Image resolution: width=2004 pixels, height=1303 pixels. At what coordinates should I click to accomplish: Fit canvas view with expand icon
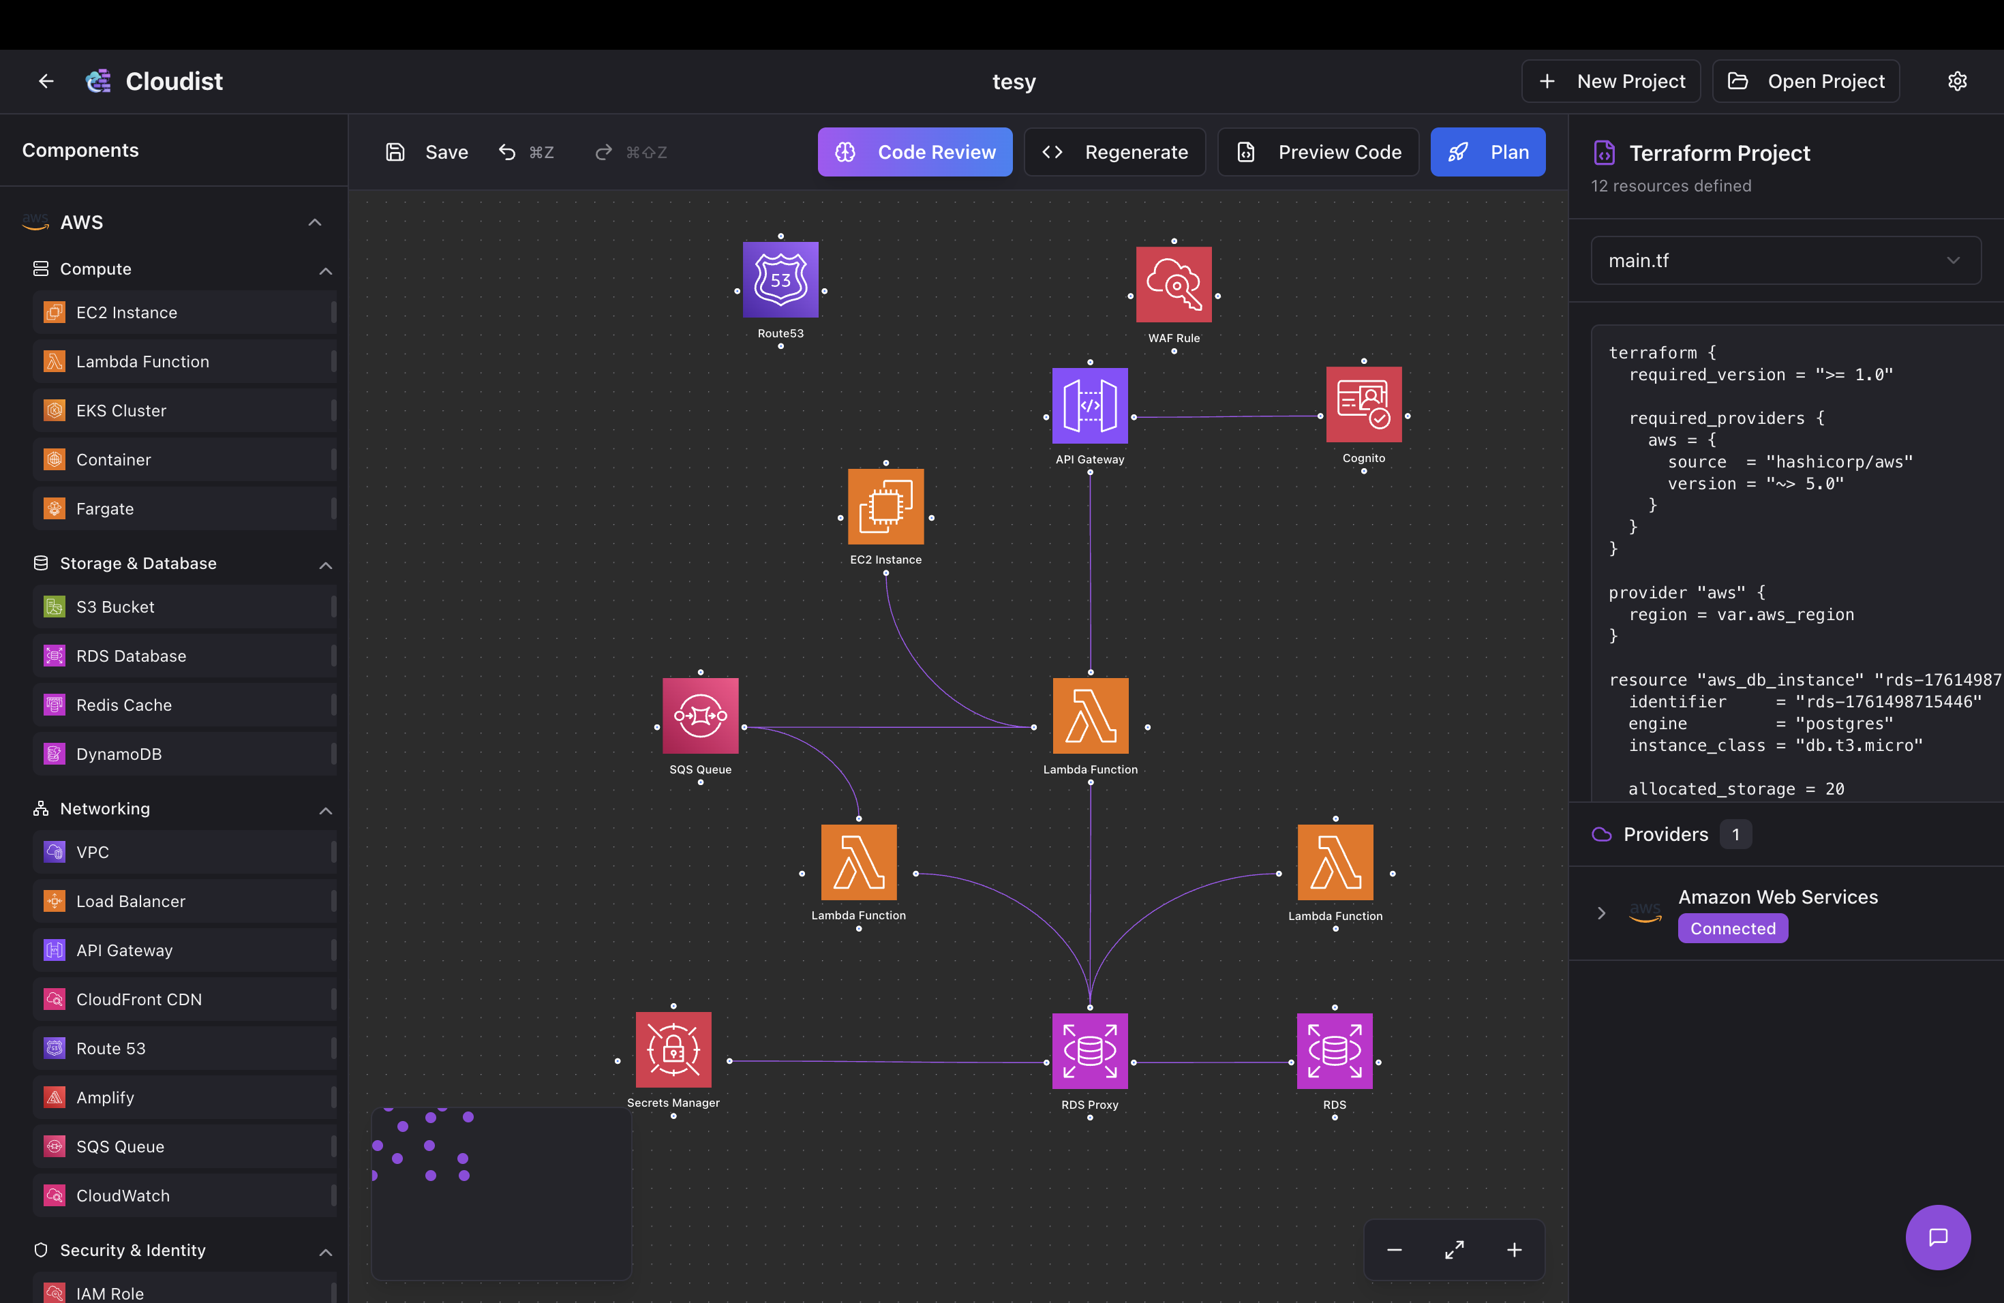pyautogui.click(x=1454, y=1250)
